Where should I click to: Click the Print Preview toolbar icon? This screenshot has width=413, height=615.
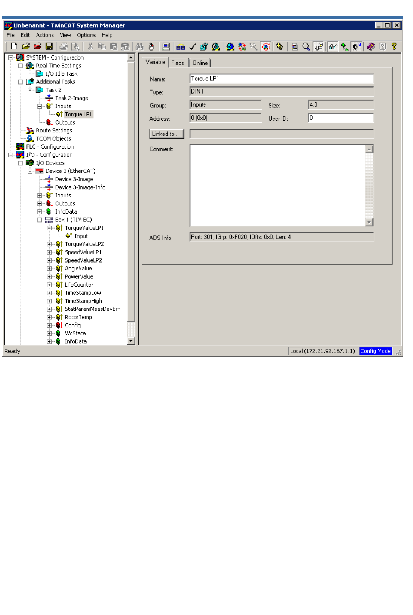click(75, 46)
